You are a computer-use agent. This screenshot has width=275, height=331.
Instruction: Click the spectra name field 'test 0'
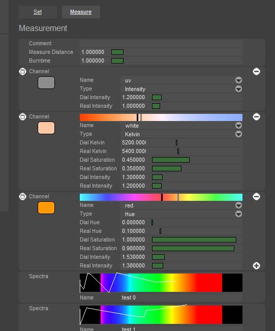[129, 297]
